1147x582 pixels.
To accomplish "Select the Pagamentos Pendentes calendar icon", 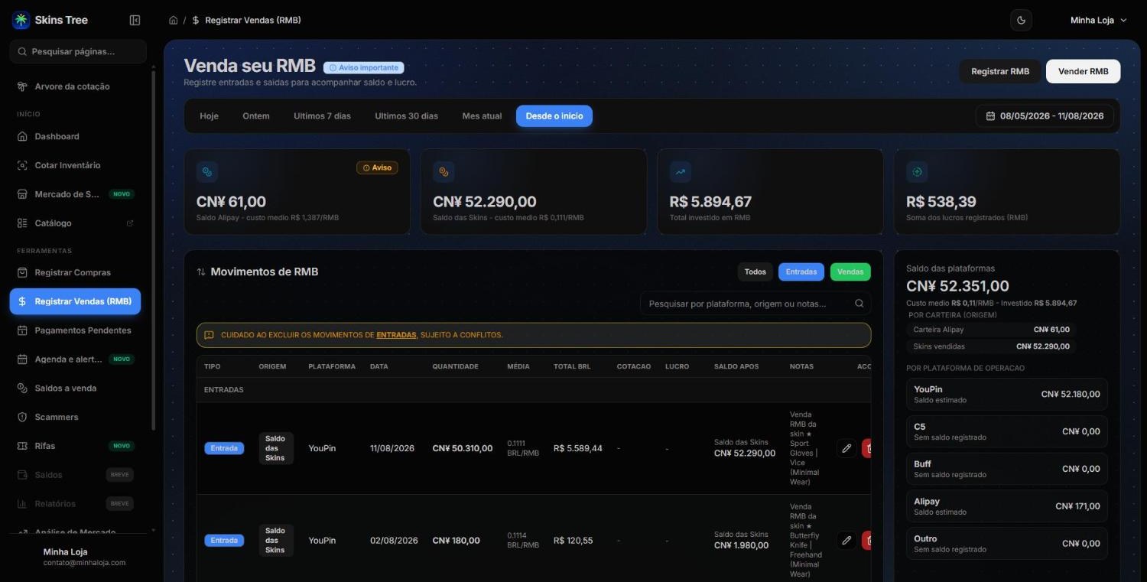I will click(22, 330).
